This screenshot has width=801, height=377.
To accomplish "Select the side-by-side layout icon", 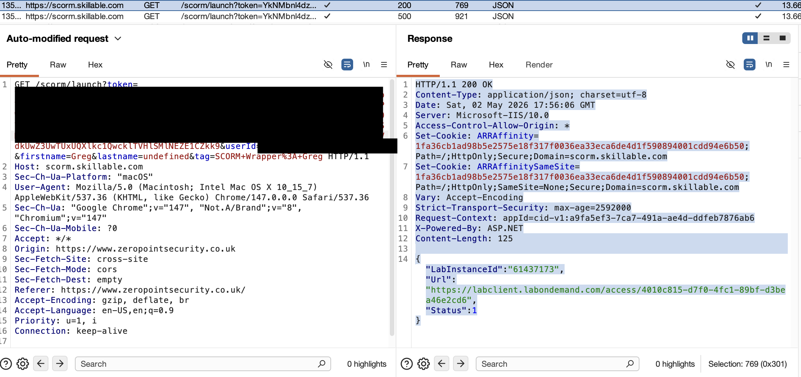I will [x=750, y=38].
